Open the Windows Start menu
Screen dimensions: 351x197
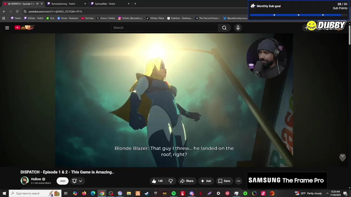click(x=4, y=193)
